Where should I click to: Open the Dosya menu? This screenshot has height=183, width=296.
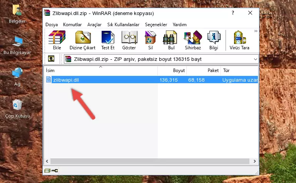coord(52,25)
